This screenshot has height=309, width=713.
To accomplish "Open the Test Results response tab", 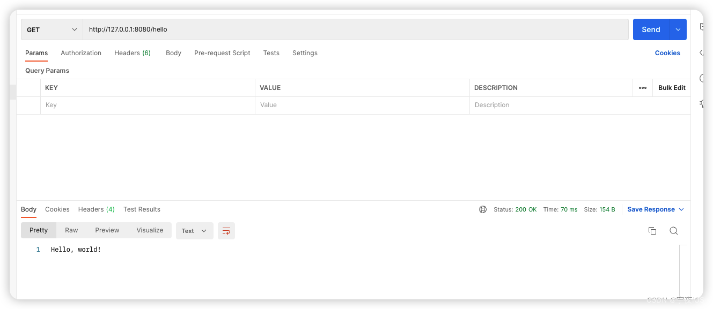I will [x=142, y=209].
